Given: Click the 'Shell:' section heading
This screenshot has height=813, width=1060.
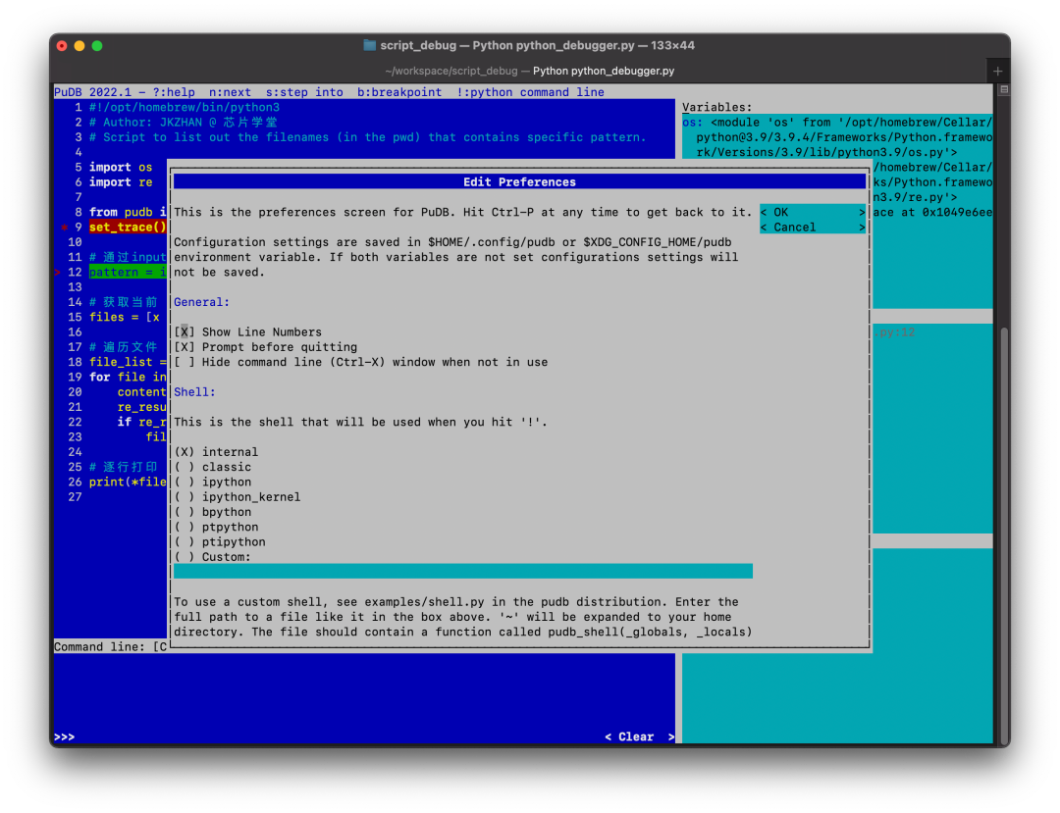Looking at the screenshot, I should point(194,391).
